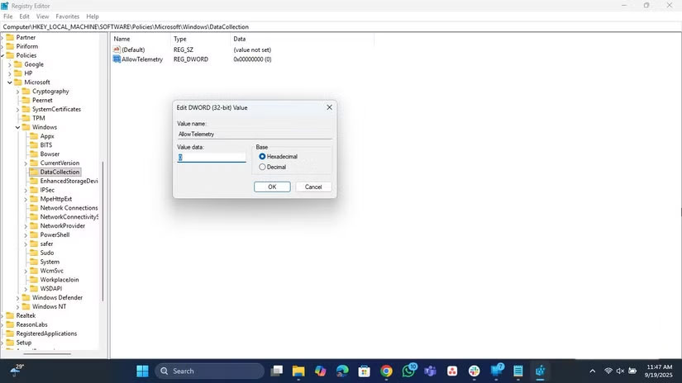Expand the Windows NT key

(18, 307)
